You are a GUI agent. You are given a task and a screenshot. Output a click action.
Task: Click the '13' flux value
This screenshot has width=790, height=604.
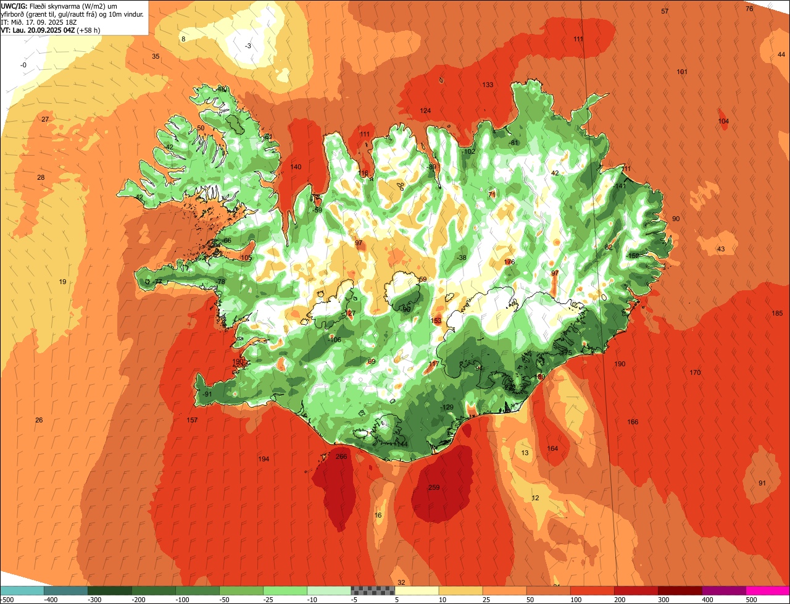[525, 453]
